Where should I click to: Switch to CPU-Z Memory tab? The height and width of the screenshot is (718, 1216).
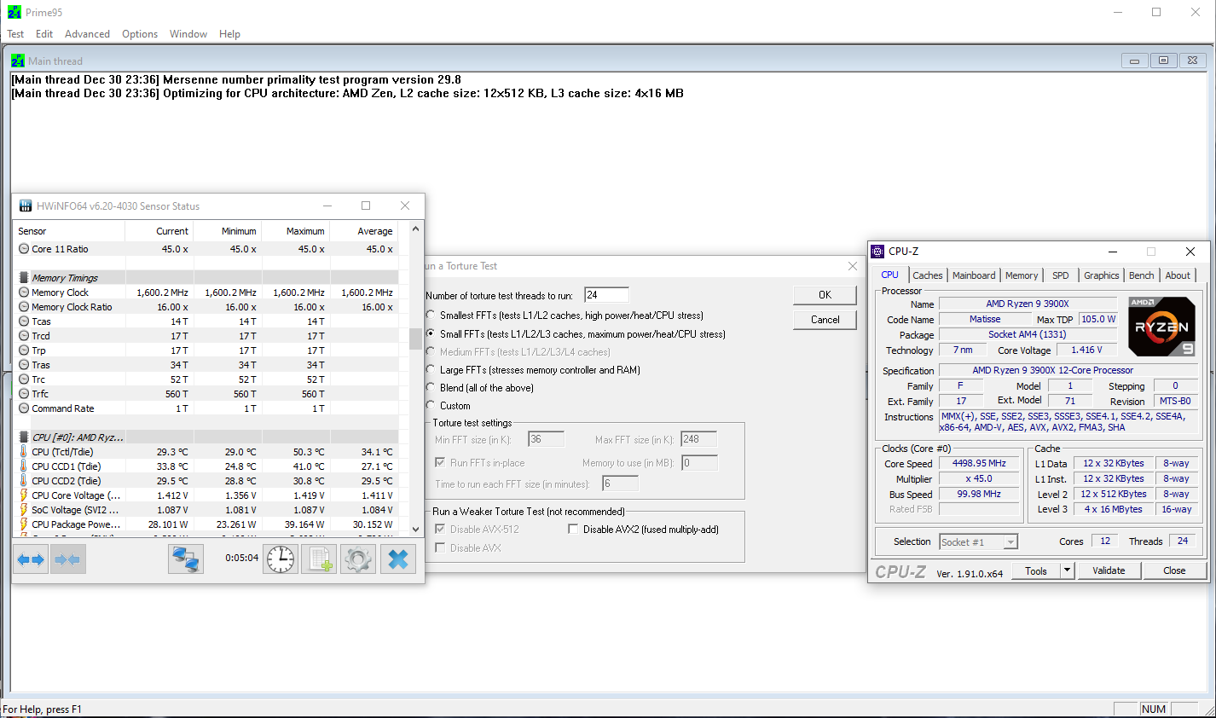(1022, 275)
